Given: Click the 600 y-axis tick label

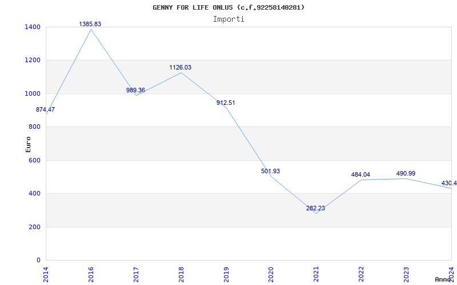Looking at the screenshot, I should click(x=34, y=160).
